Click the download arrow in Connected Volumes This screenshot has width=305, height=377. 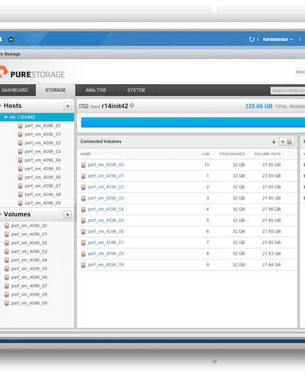[x=274, y=142]
